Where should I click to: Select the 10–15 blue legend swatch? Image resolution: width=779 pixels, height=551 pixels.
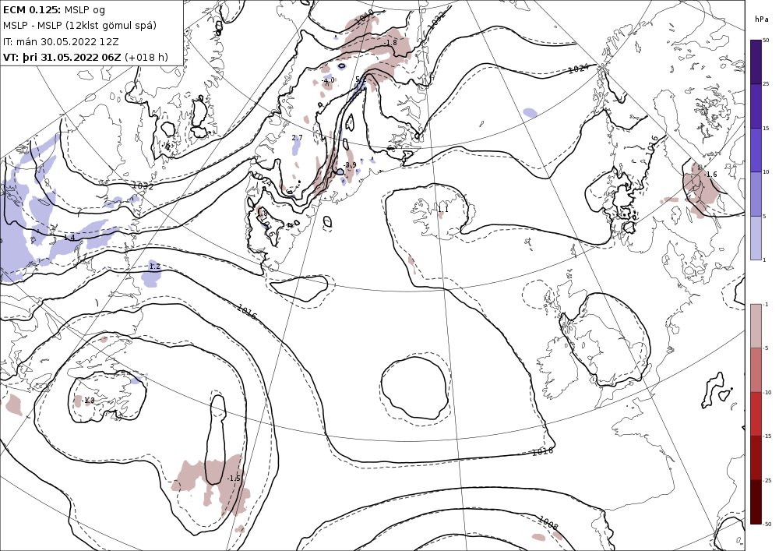point(756,150)
